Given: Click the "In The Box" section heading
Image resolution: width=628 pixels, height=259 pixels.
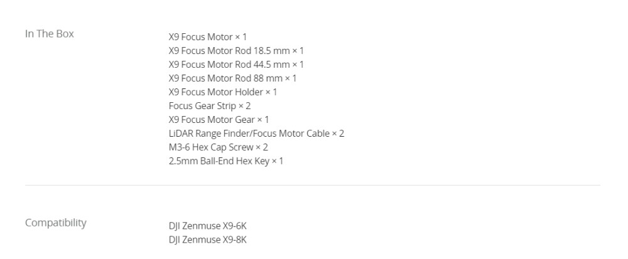Looking at the screenshot, I should [x=49, y=34].
